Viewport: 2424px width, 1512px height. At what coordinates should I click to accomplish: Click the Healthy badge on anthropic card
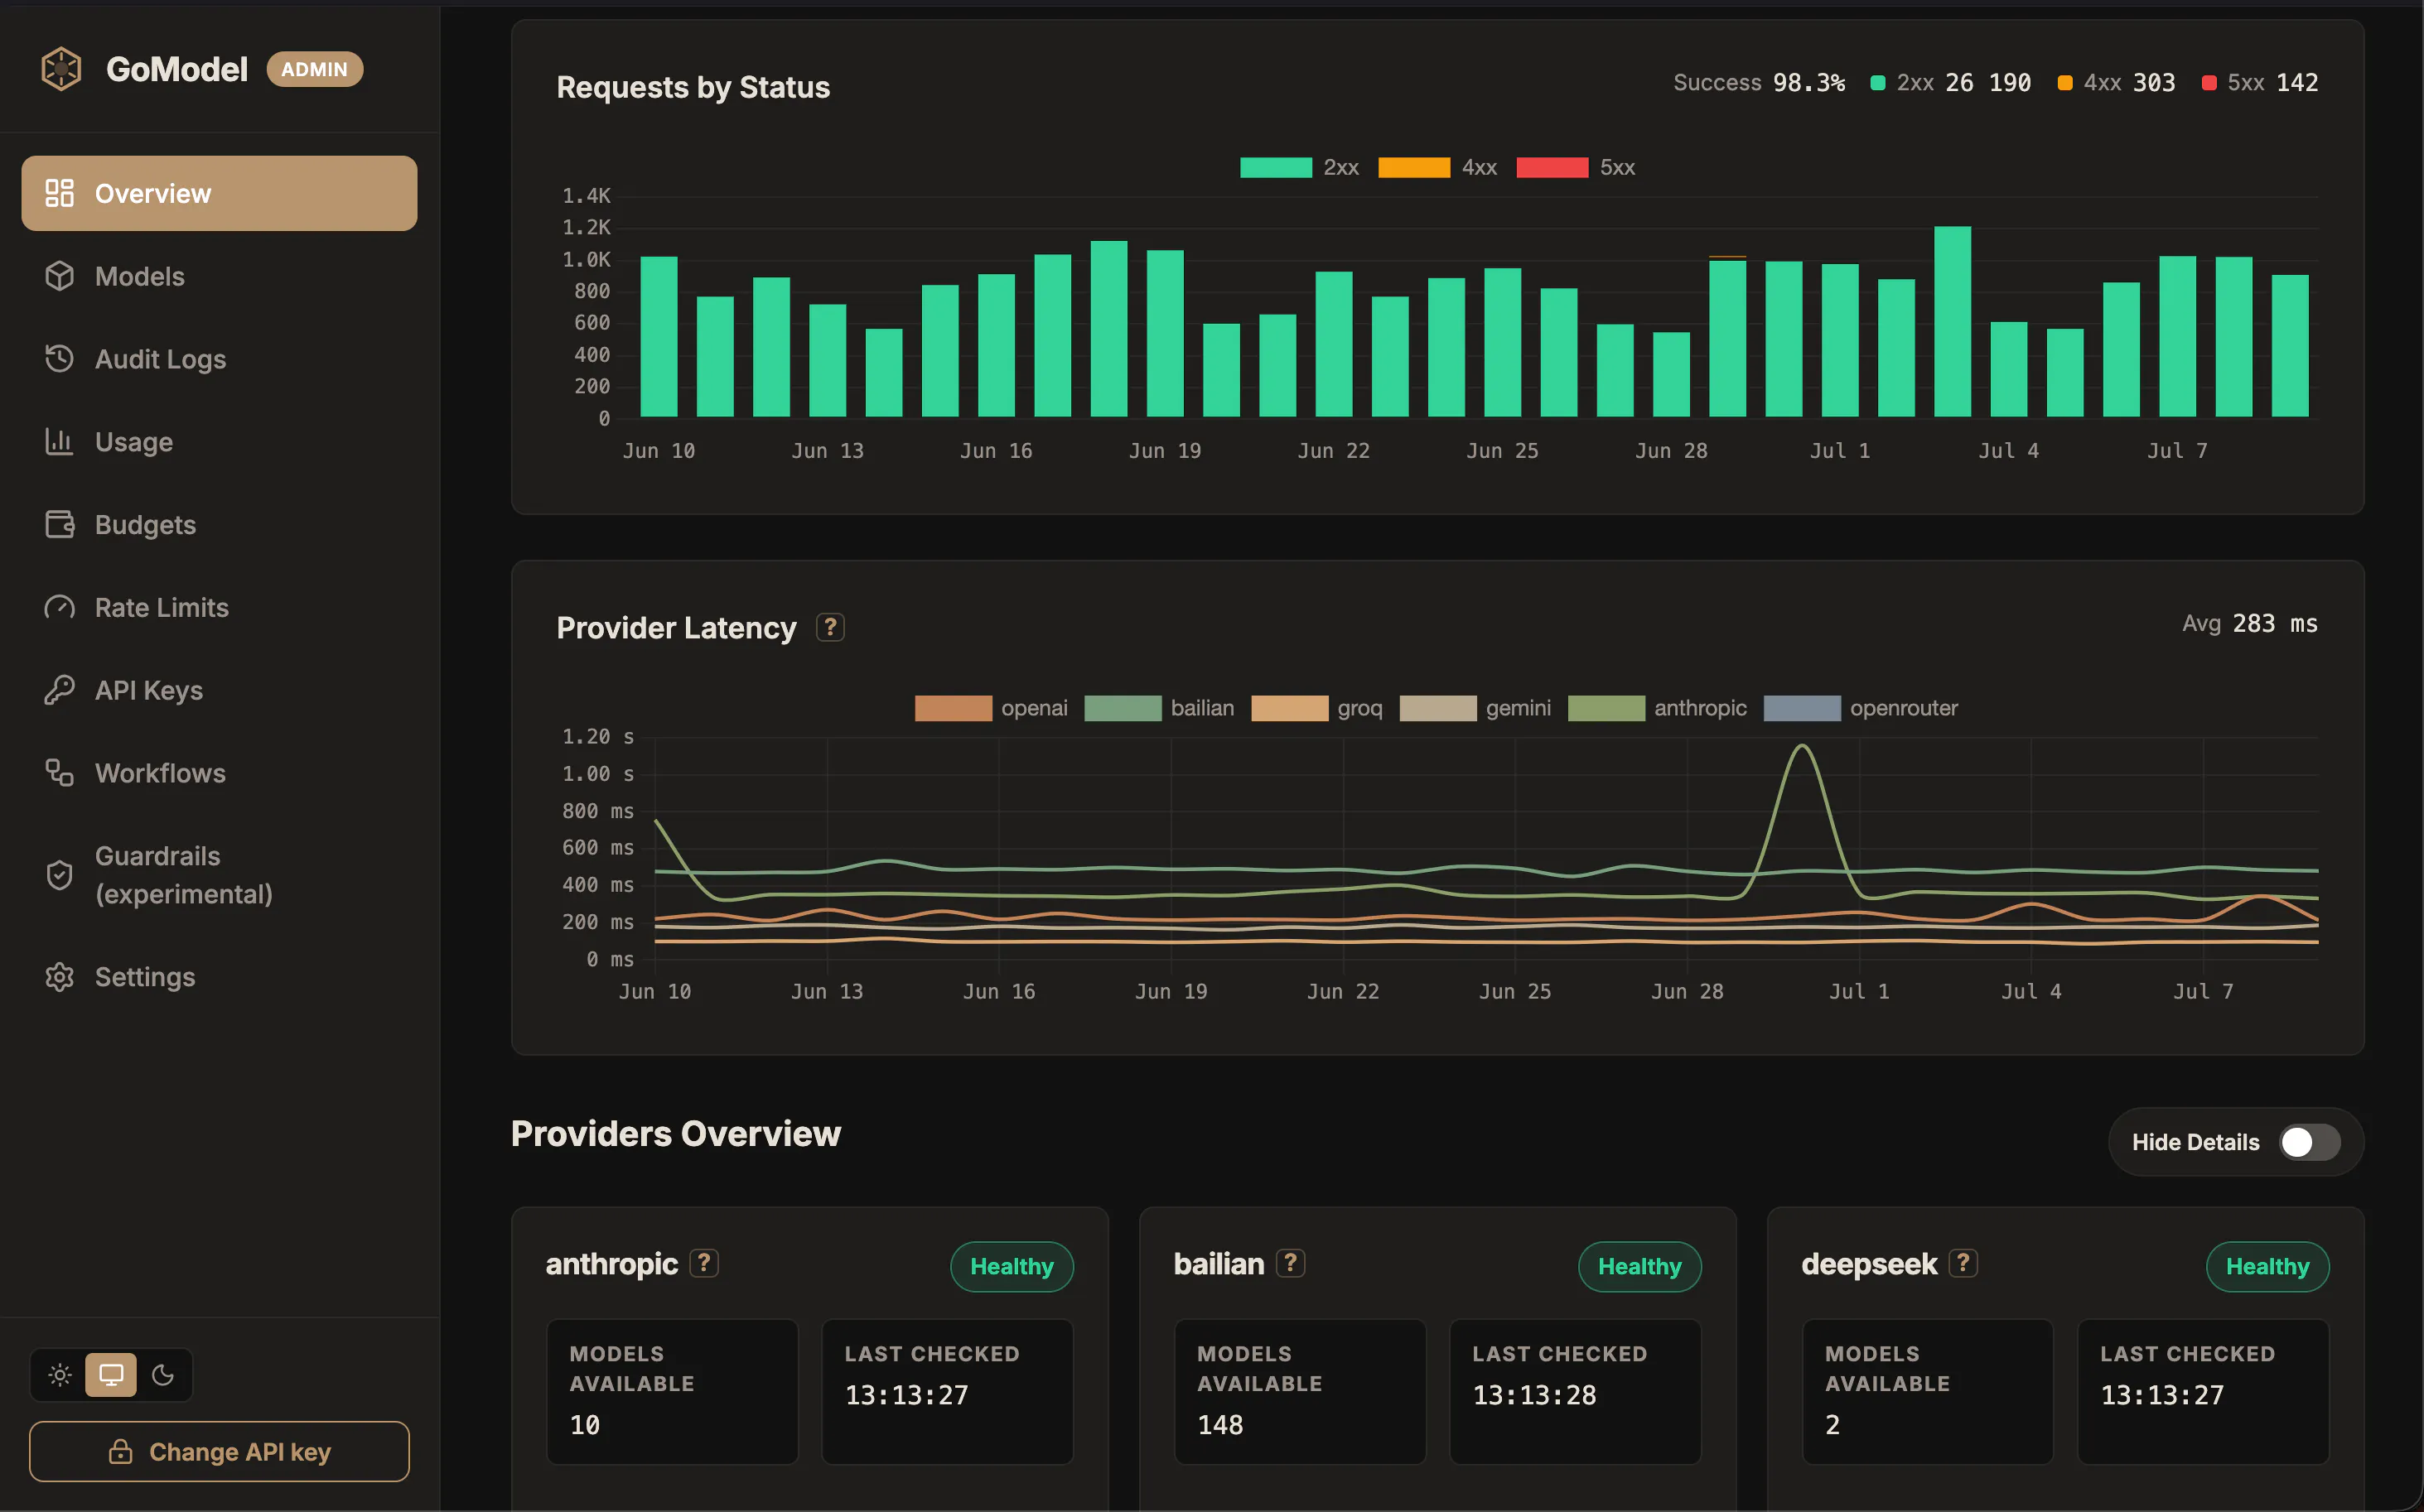[1012, 1266]
